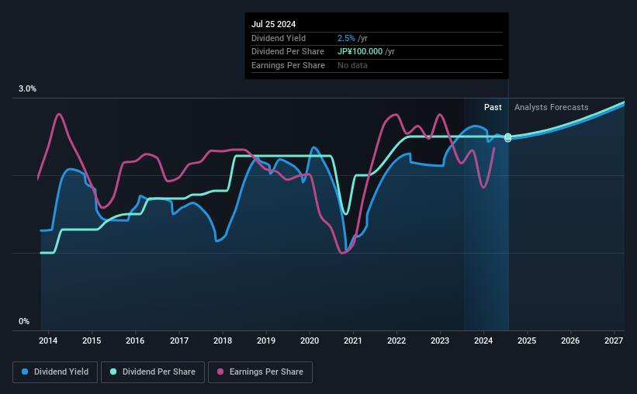
Task: Click the 2014 x-axis year label
Action: (48, 340)
